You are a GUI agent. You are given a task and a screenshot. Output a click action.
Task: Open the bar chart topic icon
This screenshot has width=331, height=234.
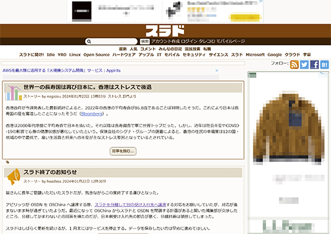(x=13, y=92)
